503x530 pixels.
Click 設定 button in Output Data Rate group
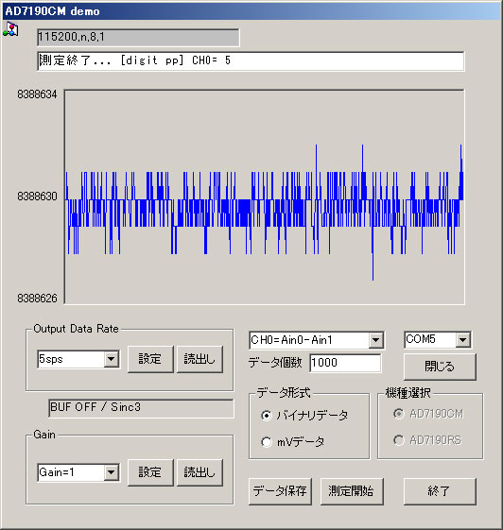click(x=150, y=359)
